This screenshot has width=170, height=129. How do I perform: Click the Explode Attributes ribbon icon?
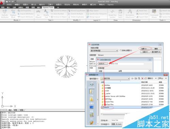(5, 14)
